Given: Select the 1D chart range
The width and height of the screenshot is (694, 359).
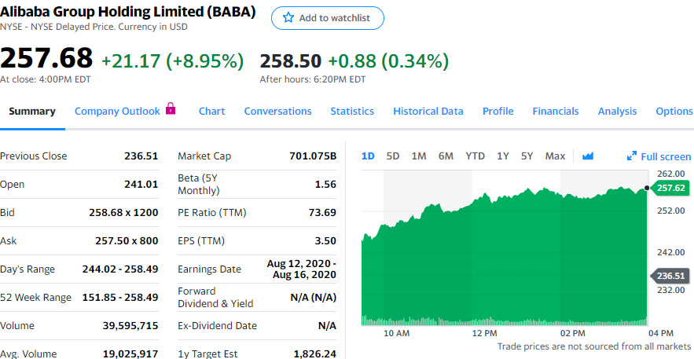Looking at the screenshot, I should pos(368,156).
